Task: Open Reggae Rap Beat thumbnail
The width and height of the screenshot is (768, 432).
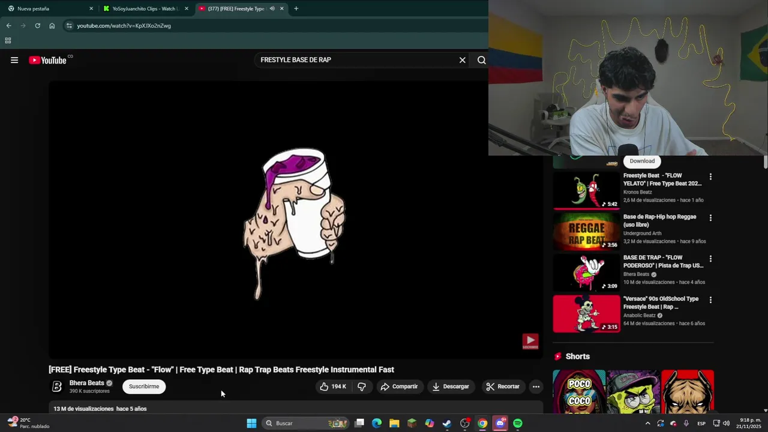Action: coord(586,232)
